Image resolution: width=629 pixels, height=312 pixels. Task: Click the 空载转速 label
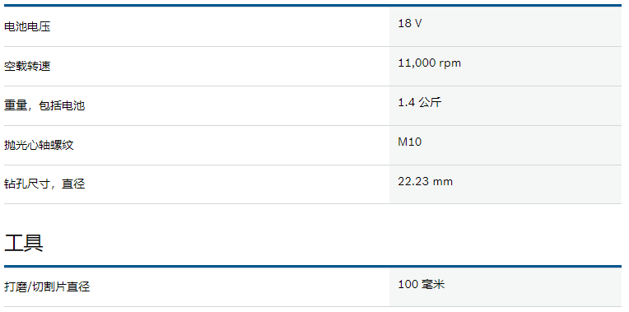27,66
